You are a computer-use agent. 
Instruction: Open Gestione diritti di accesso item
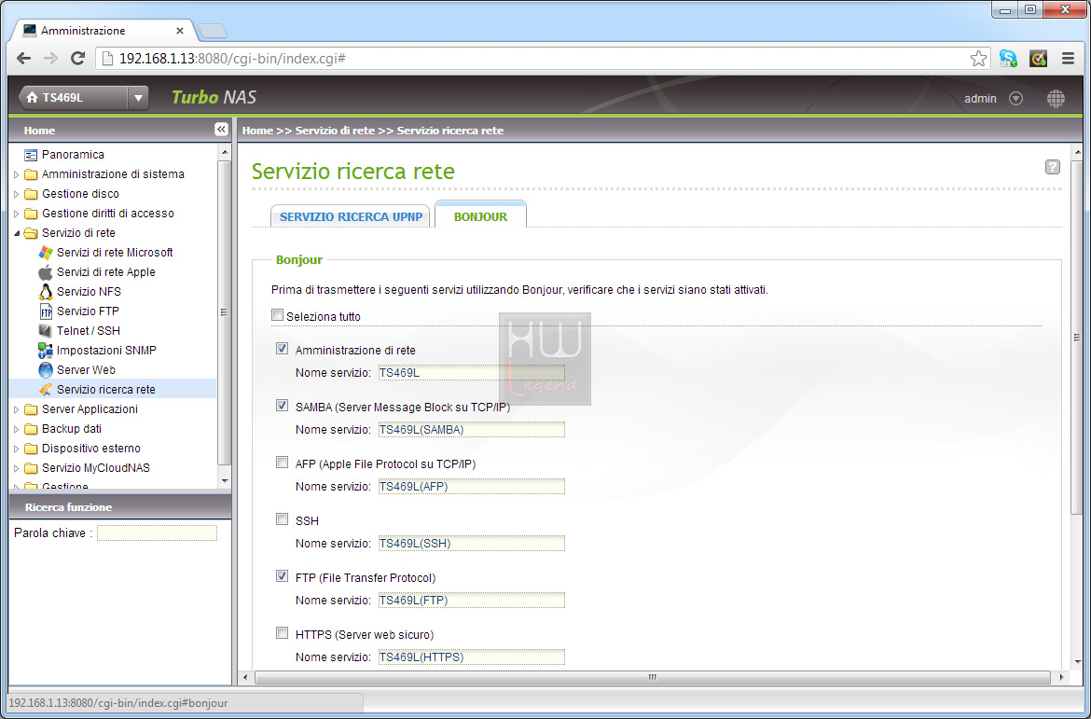[108, 213]
